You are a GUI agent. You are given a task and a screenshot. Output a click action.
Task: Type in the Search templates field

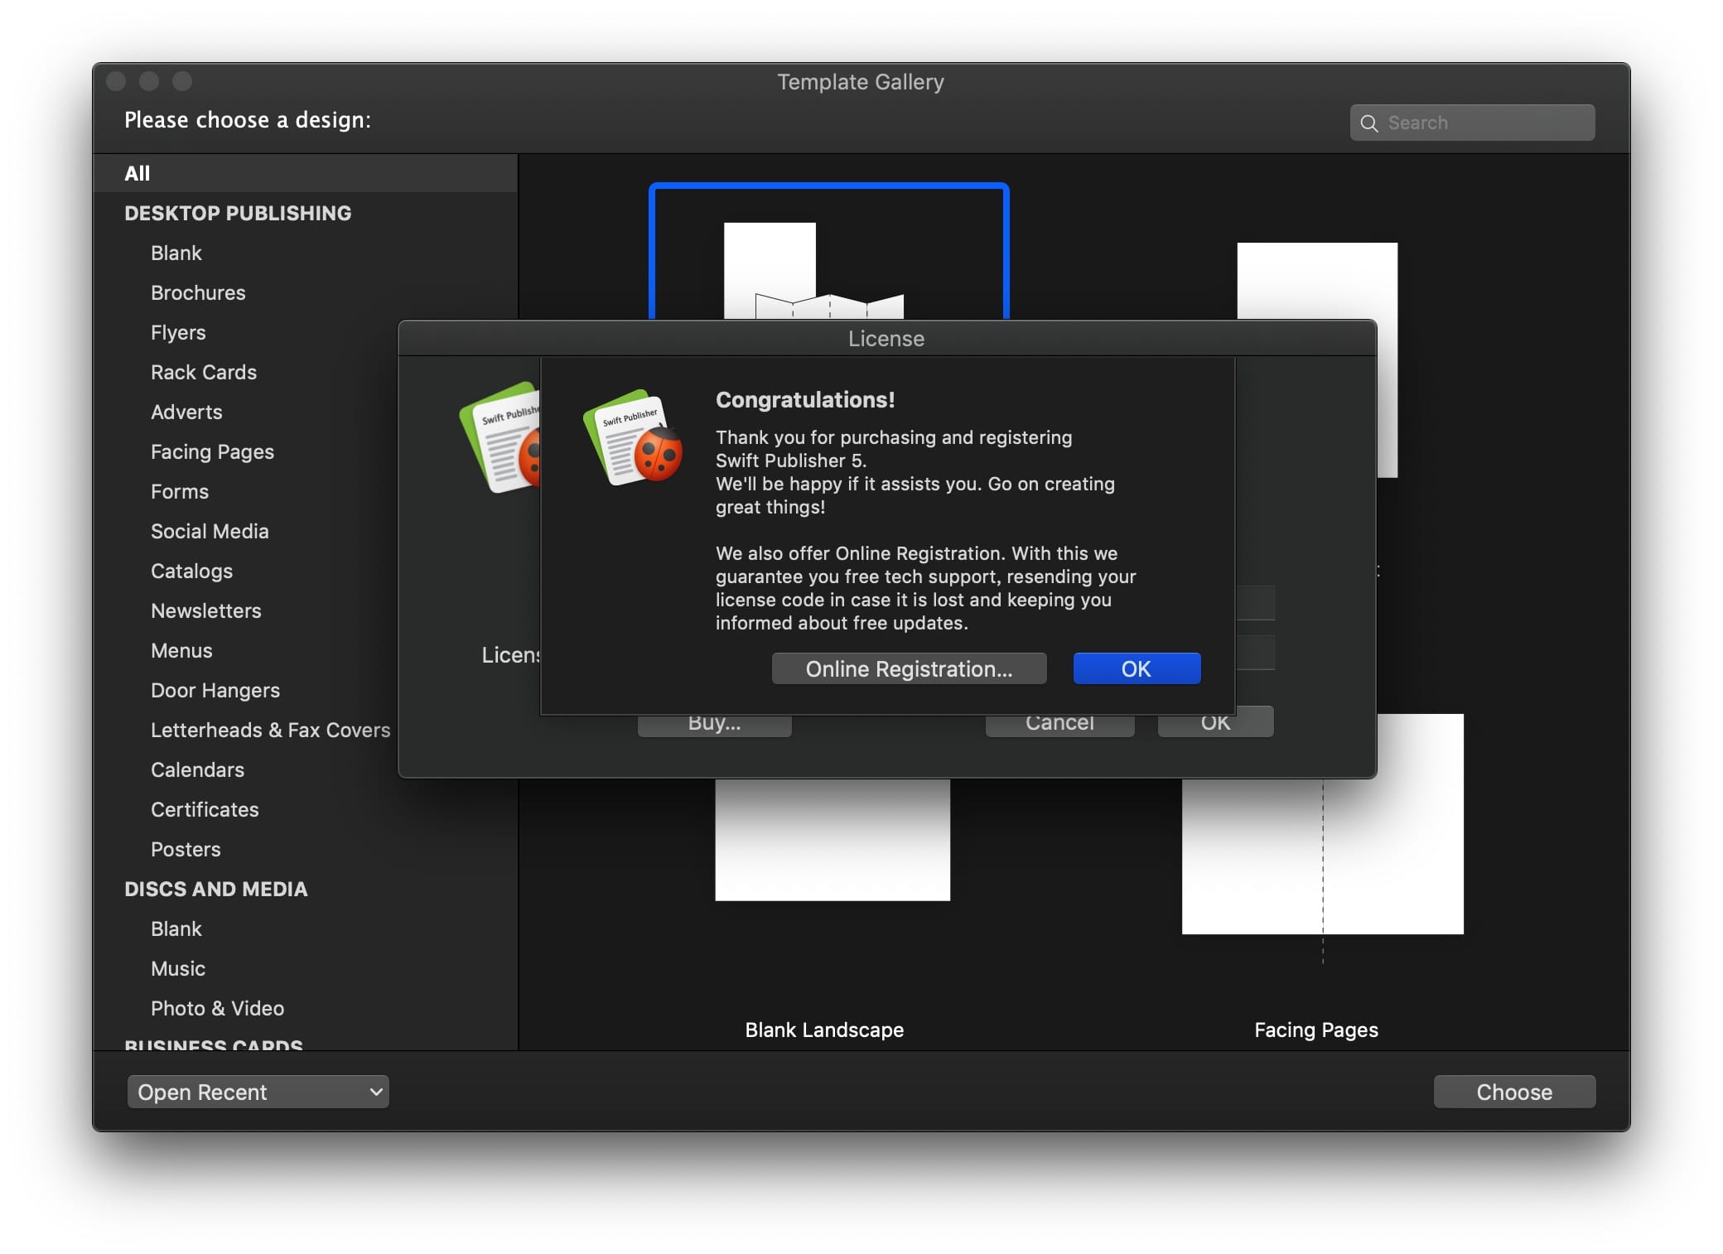tap(1483, 123)
